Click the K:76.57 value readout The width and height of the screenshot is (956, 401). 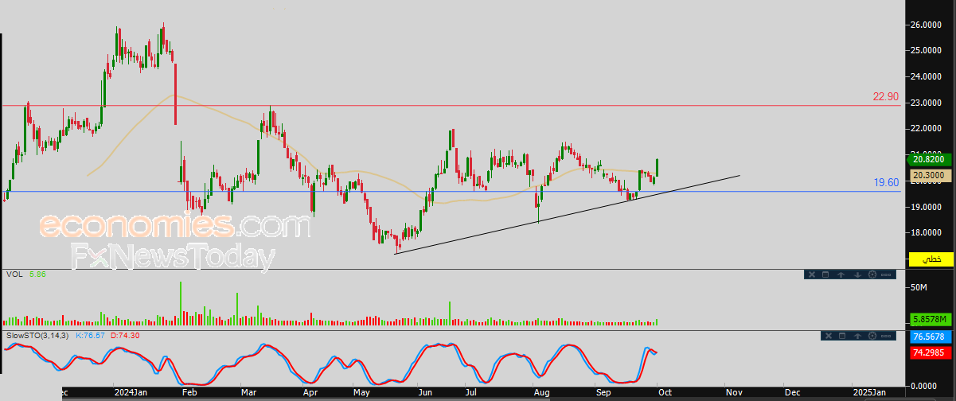coord(90,337)
